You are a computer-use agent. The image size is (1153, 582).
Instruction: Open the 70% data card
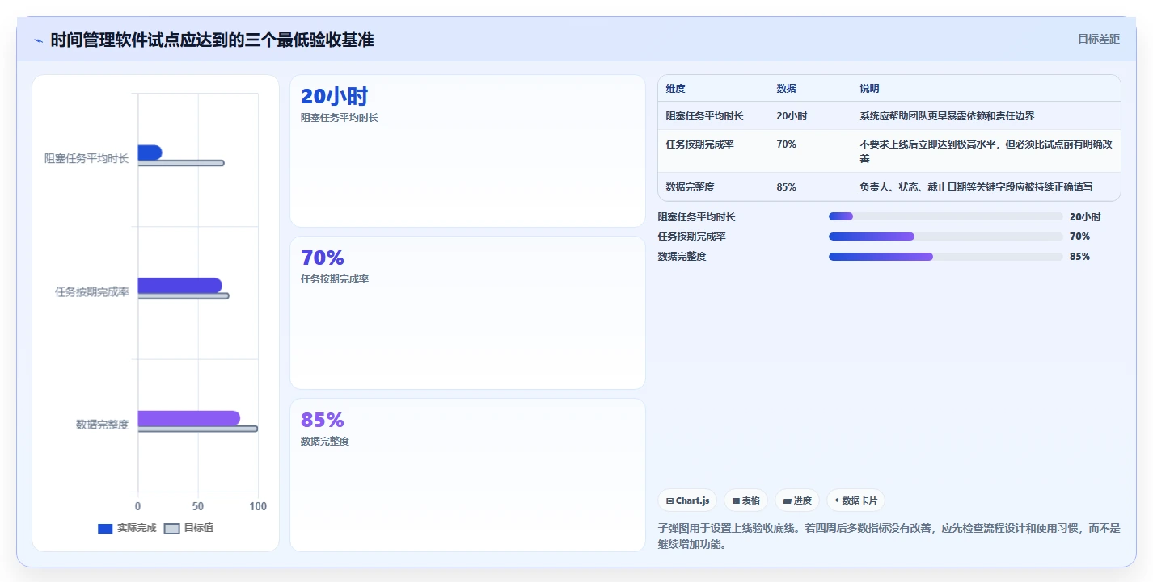pyautogui.click(x=467, y=313)
